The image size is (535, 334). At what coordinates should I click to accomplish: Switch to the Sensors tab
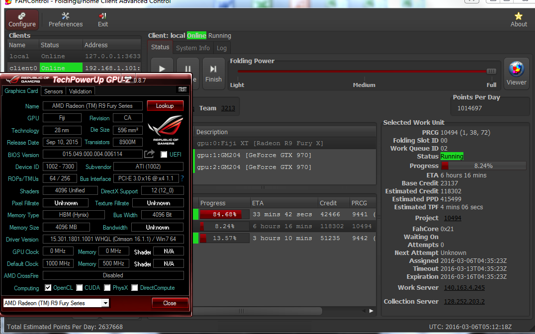coord(54,91)
